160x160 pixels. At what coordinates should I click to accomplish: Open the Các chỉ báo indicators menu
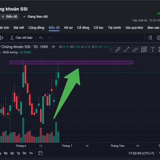click(21, 38)
